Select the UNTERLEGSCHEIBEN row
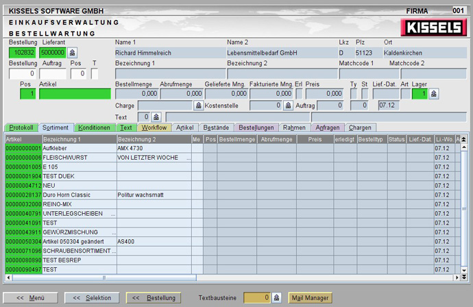The image size is (473, 307). 232,214
